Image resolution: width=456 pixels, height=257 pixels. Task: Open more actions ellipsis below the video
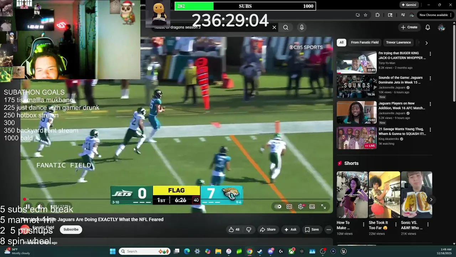(328, 230)
